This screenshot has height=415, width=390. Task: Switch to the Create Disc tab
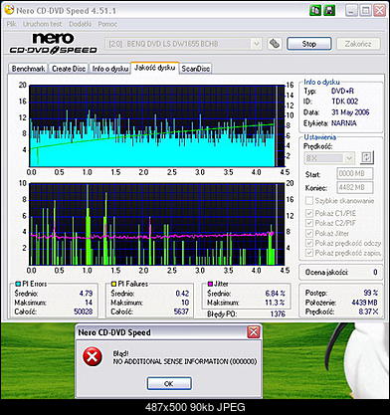pyautogui.click(x=69, y=69)
